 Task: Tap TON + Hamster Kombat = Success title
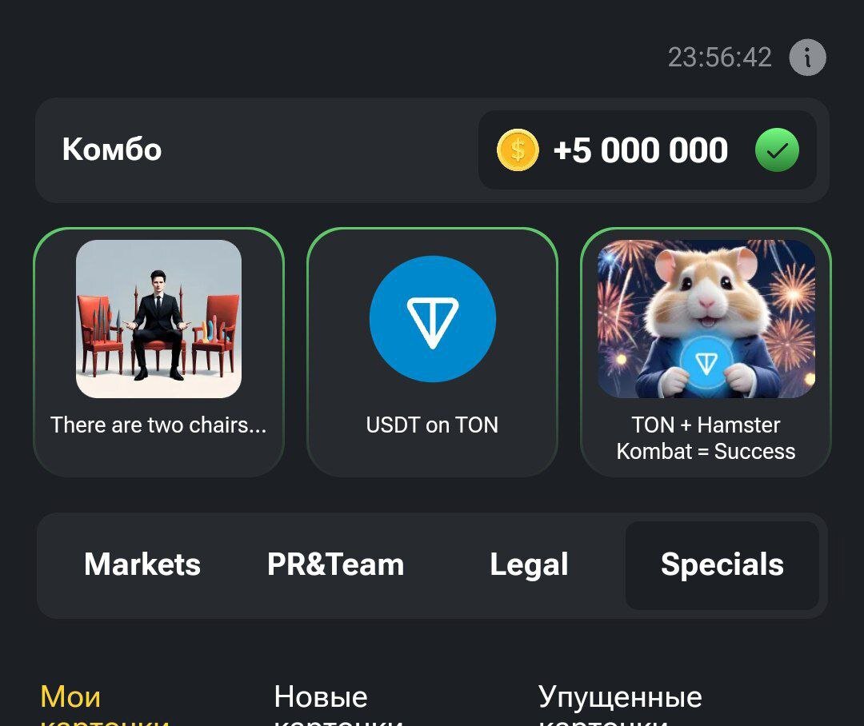click(x=706, y=438)
